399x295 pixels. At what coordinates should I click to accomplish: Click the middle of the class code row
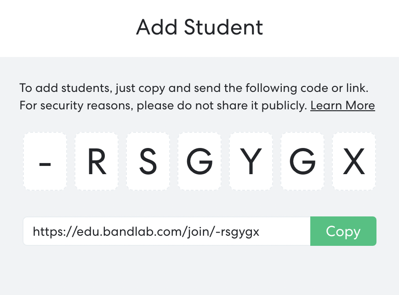[199, 161]
